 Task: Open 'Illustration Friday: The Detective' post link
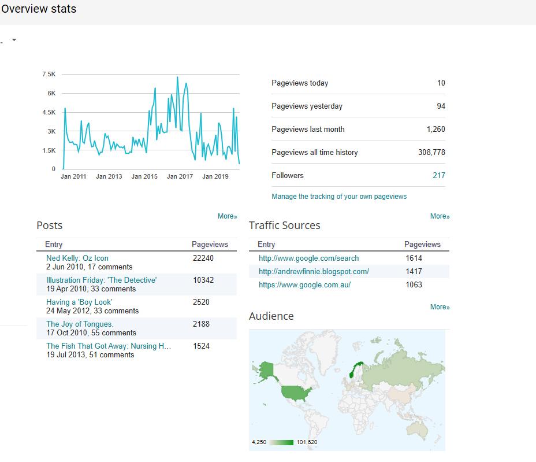pyautogui.click(x=101, y=280)
